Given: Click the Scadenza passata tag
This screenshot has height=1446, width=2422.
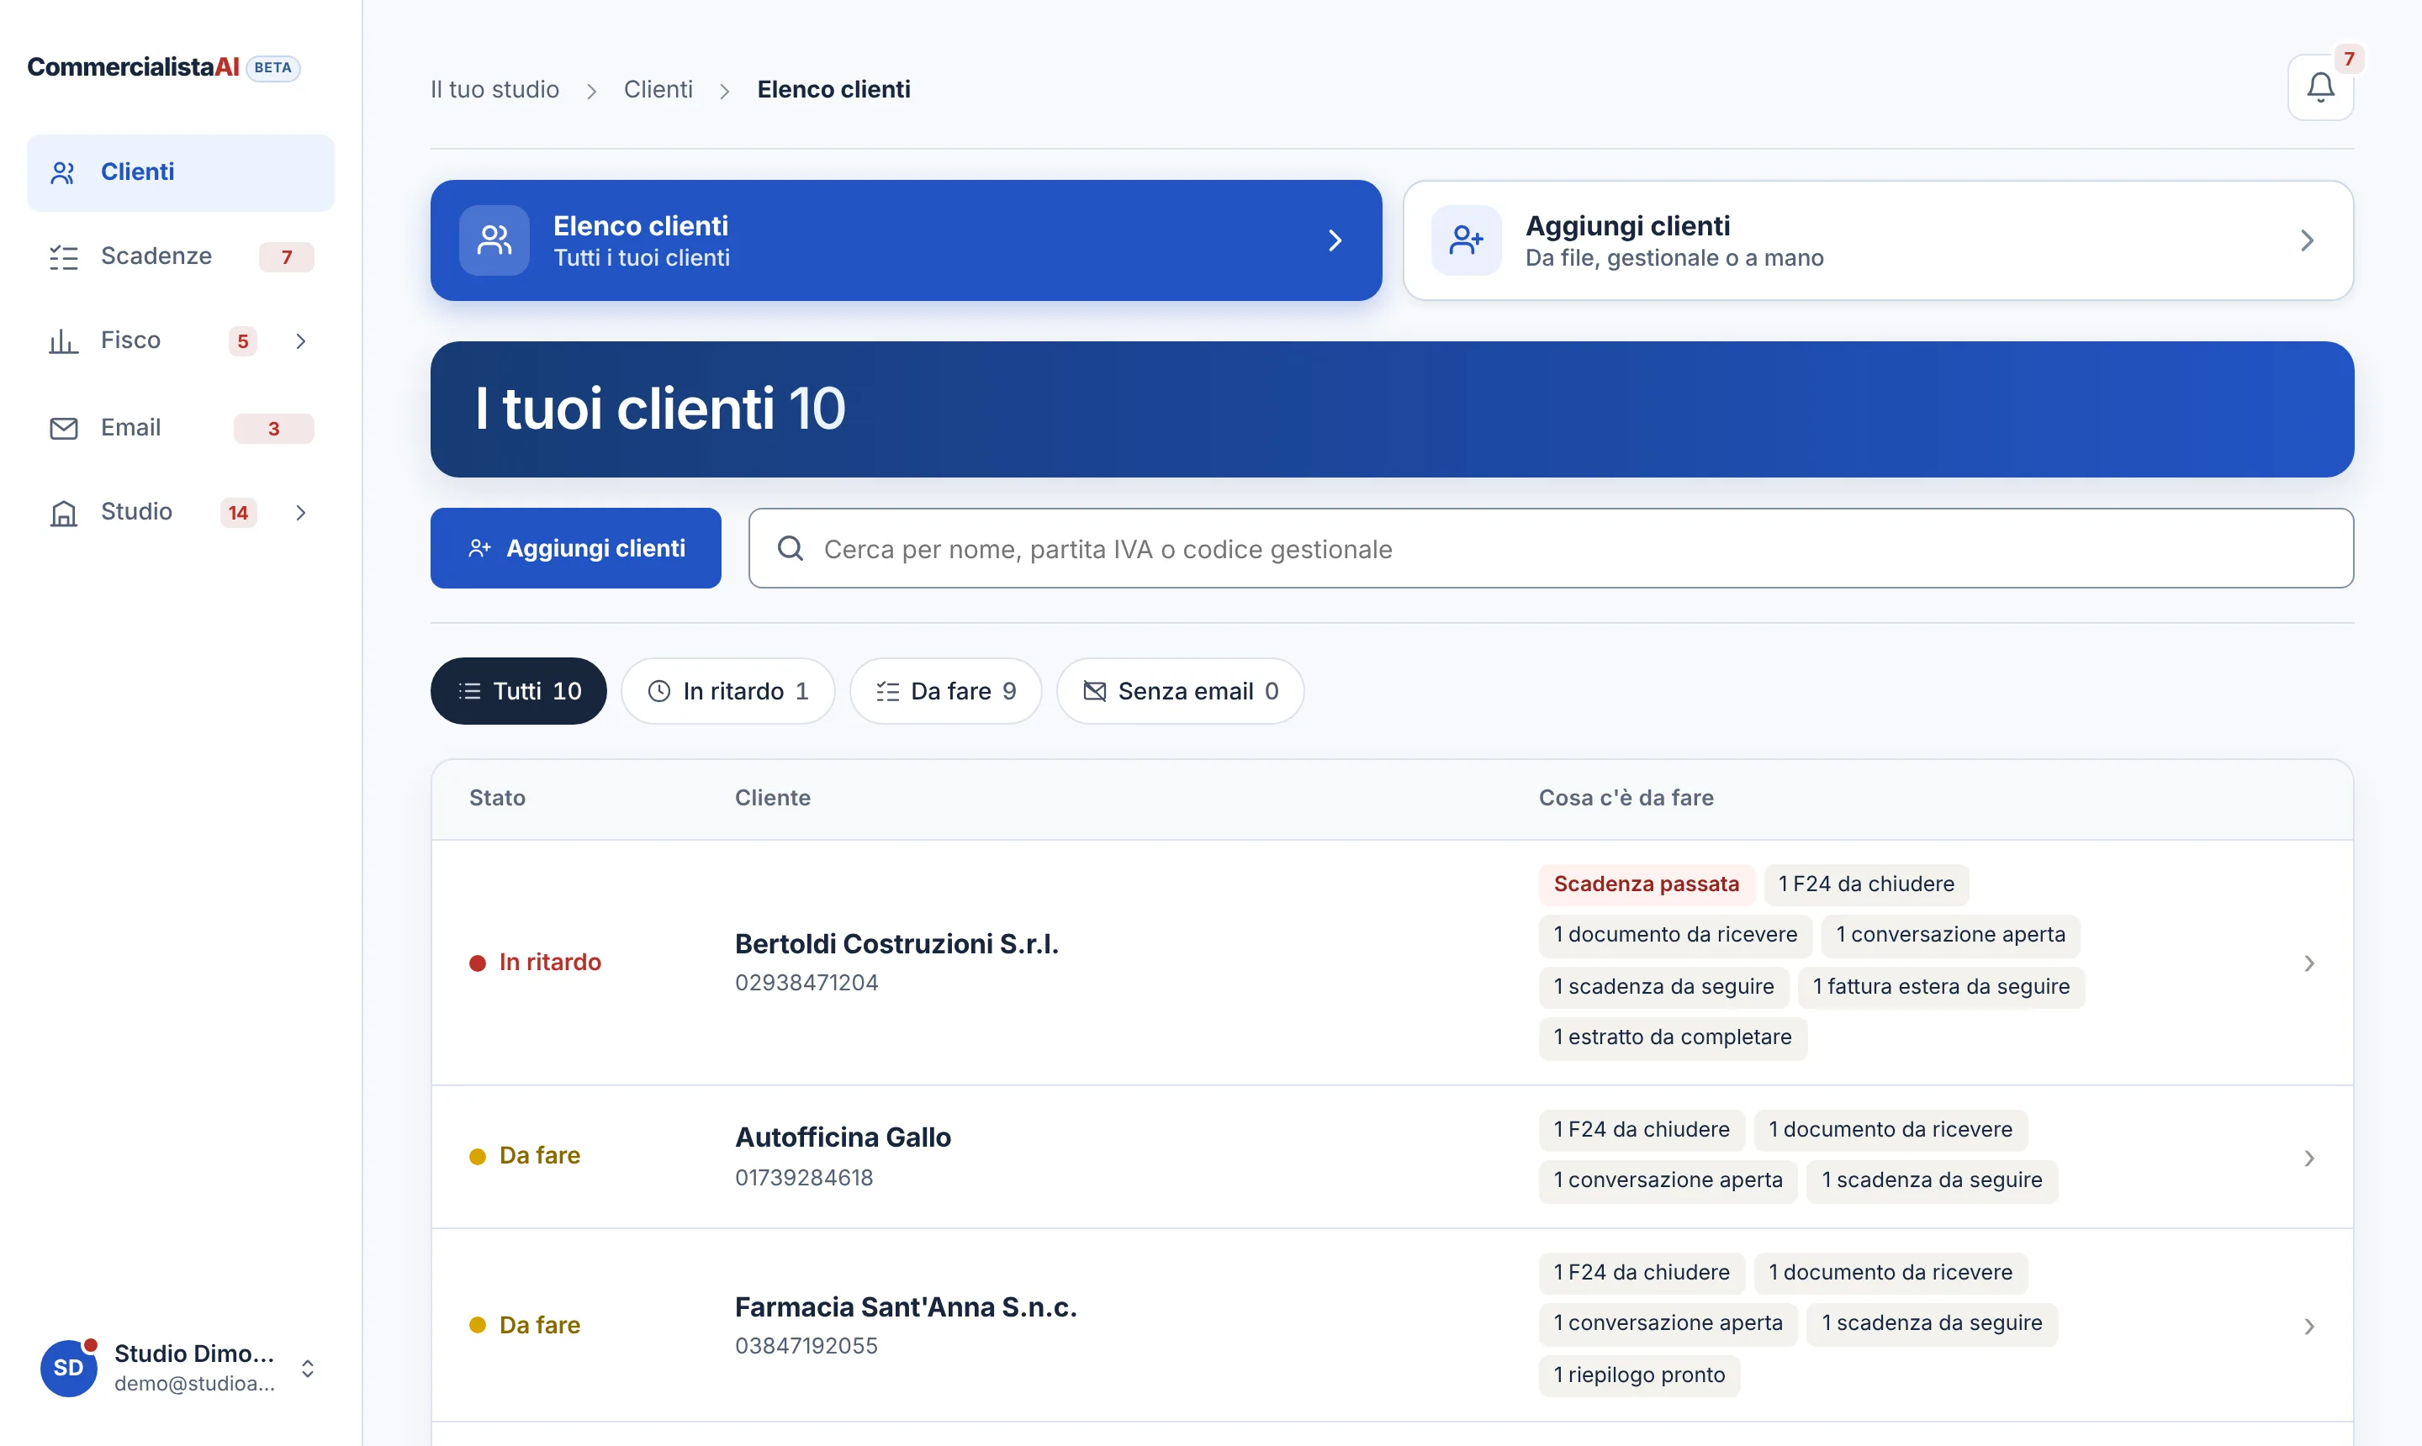Looking at the screenshot, I should tap(1646, 884).
